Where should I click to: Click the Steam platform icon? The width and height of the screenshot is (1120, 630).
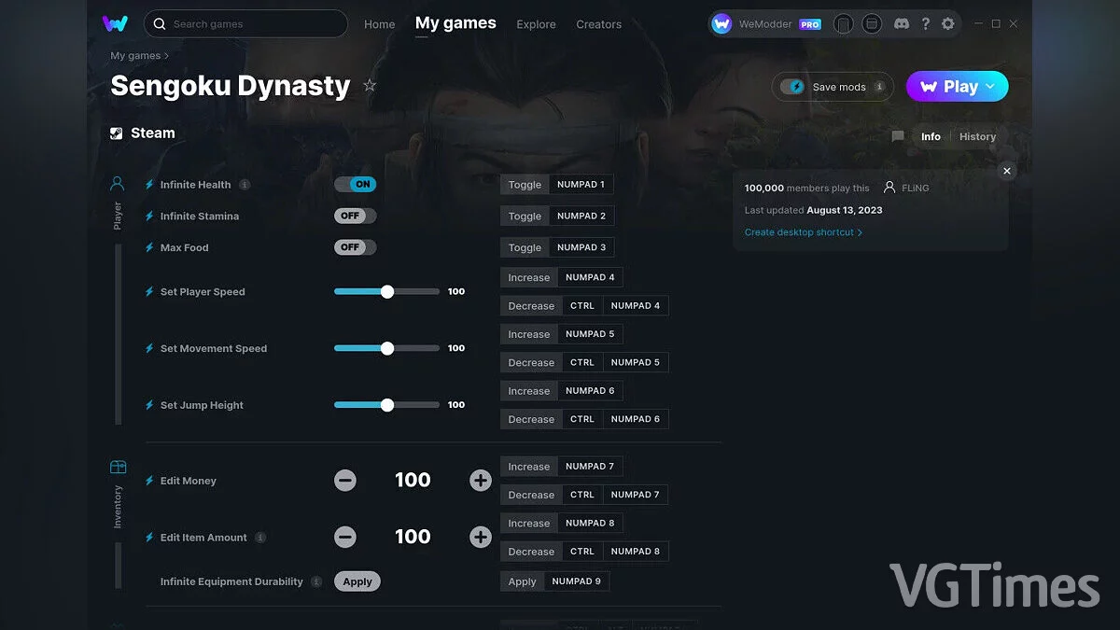tap(118, 133)
